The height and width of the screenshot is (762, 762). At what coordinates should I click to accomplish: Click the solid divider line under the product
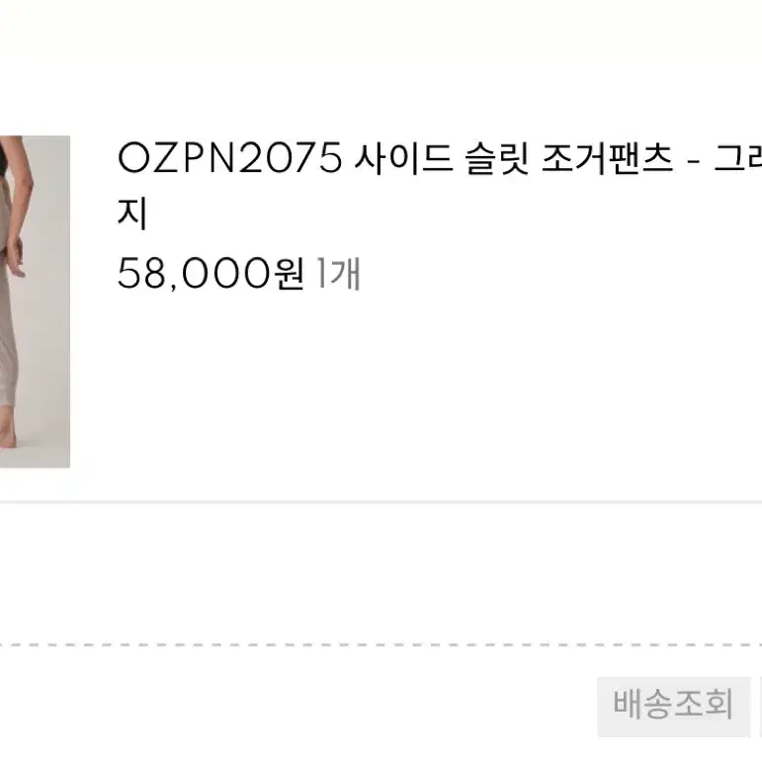[381, 501]
